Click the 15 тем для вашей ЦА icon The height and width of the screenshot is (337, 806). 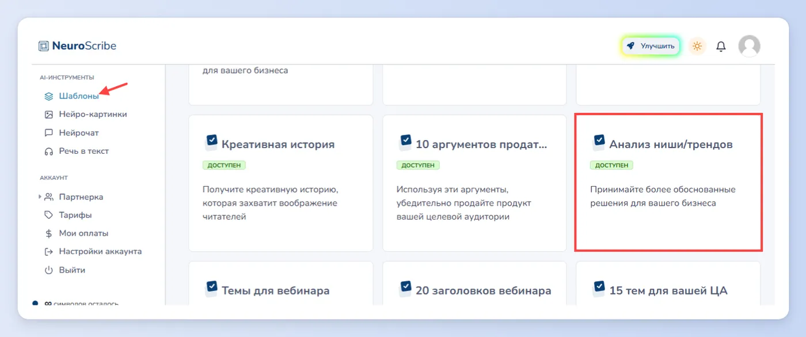[x=599, y=289]
